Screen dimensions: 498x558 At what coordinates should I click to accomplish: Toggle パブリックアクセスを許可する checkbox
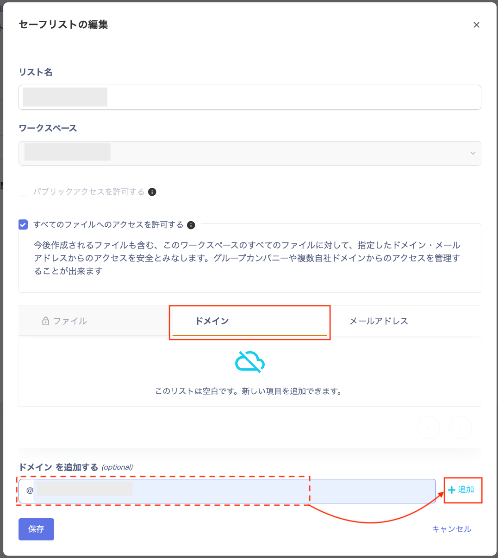[x=23, y=192]
